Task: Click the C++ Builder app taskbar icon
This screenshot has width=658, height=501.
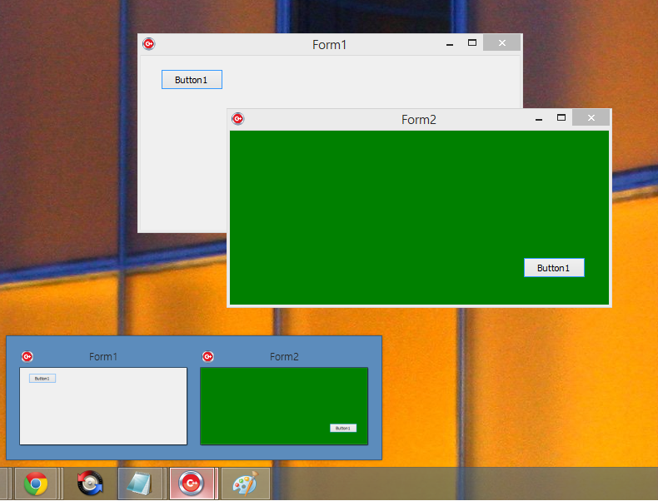Action: [x=192, y=484]
